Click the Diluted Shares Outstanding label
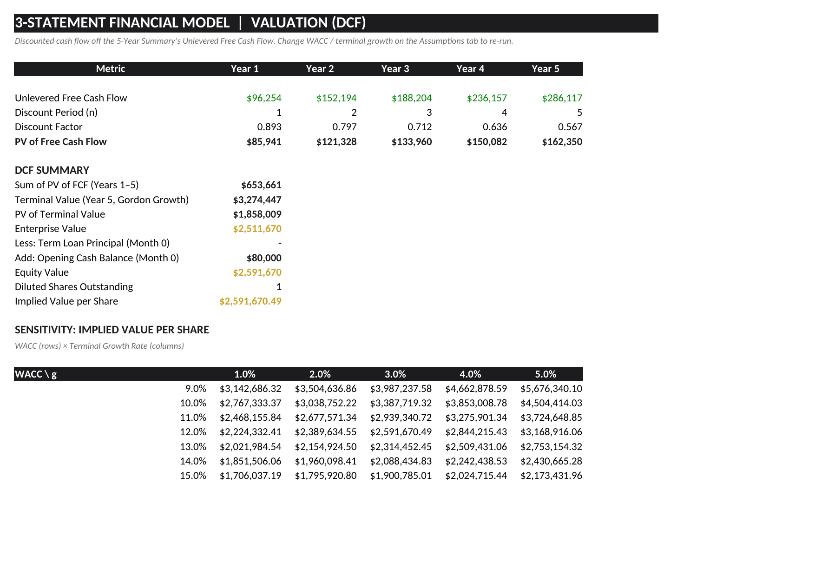815x577 pixels. (x=74, y=287)
